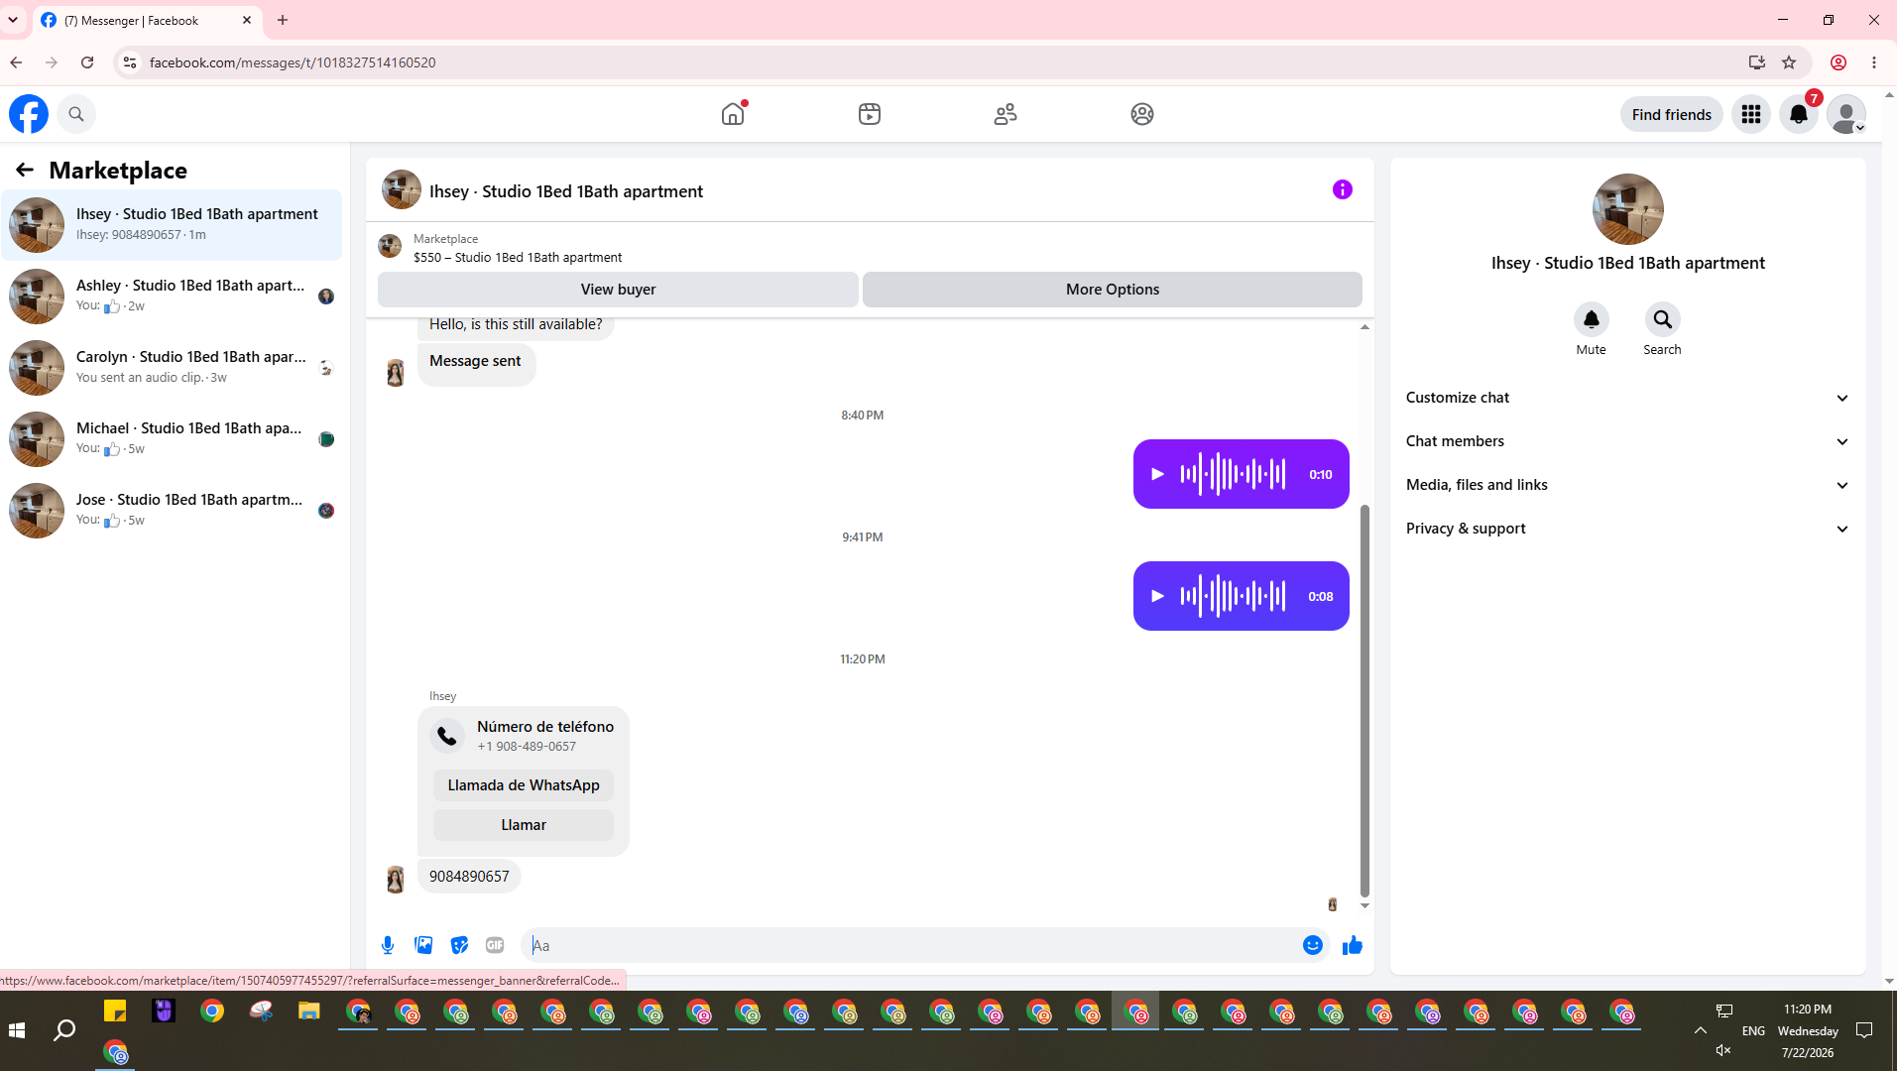Open the Facebook search icon
The height and width of the screenshot is (1071, 1897).
pyautogui.click(x=76, y=114)
